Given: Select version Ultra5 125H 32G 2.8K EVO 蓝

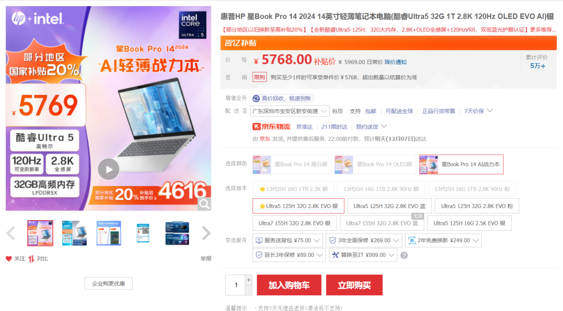Looking at the screenshot, I should 389,206.
